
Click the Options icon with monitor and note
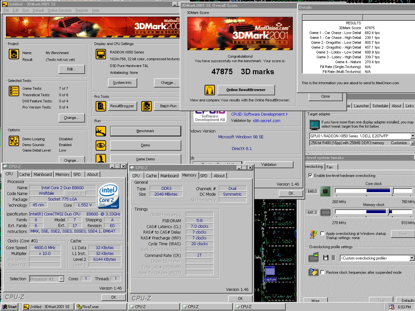tap(14, 141)
